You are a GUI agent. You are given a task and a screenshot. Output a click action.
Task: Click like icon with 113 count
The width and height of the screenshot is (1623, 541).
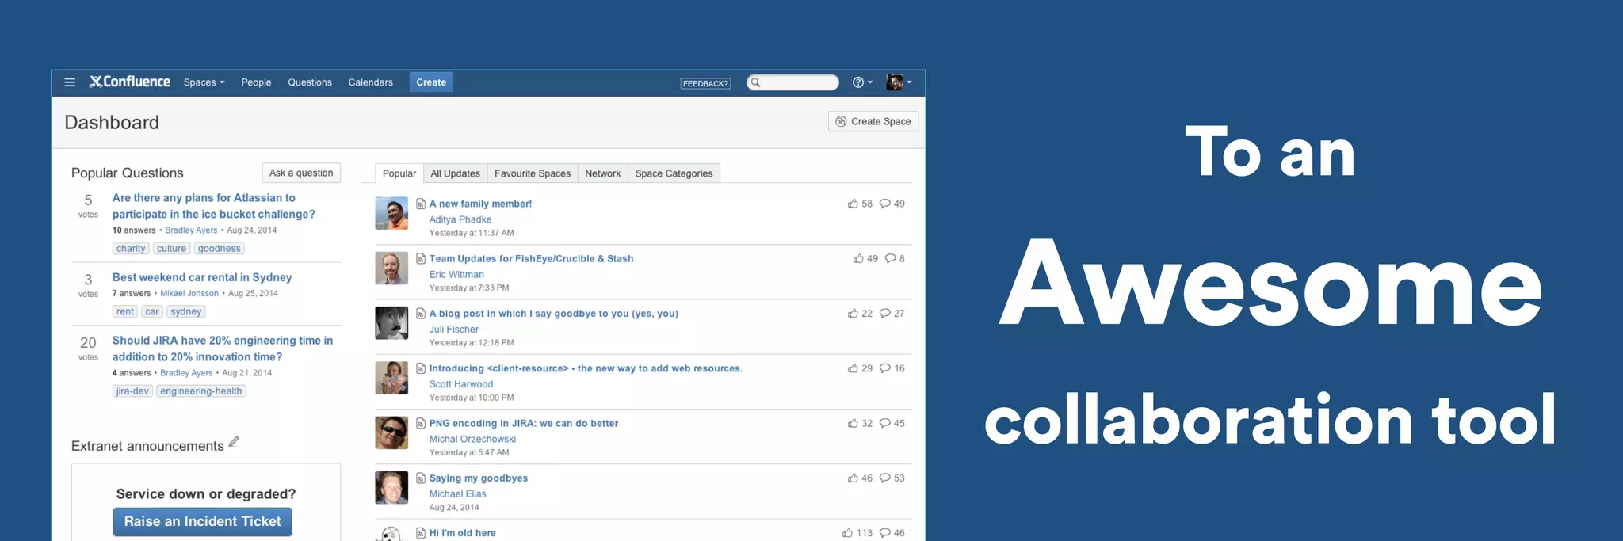[x=847, y=533]
